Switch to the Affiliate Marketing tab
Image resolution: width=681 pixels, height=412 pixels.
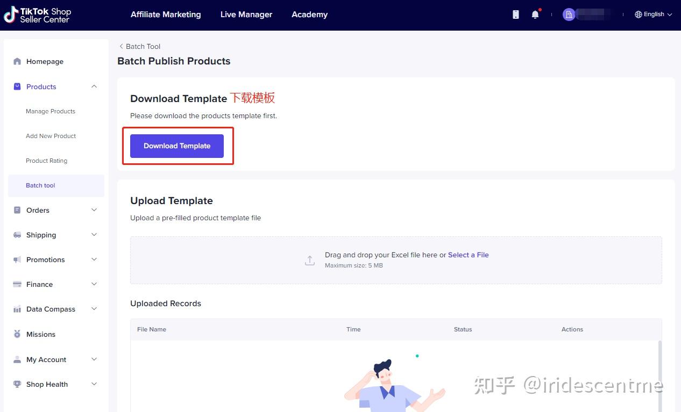[166, 15]
